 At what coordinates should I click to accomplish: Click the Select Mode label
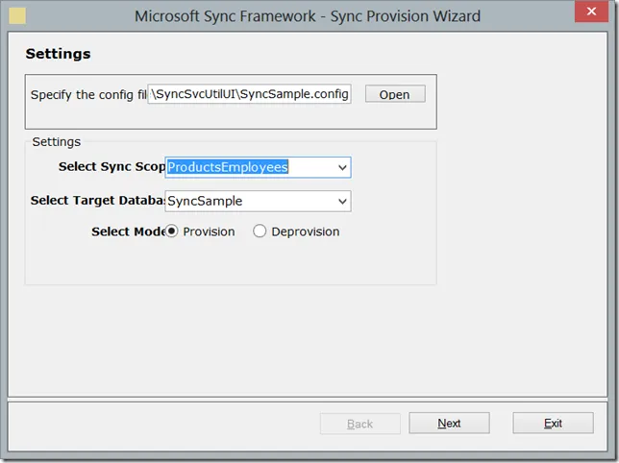tap(128, 231)
